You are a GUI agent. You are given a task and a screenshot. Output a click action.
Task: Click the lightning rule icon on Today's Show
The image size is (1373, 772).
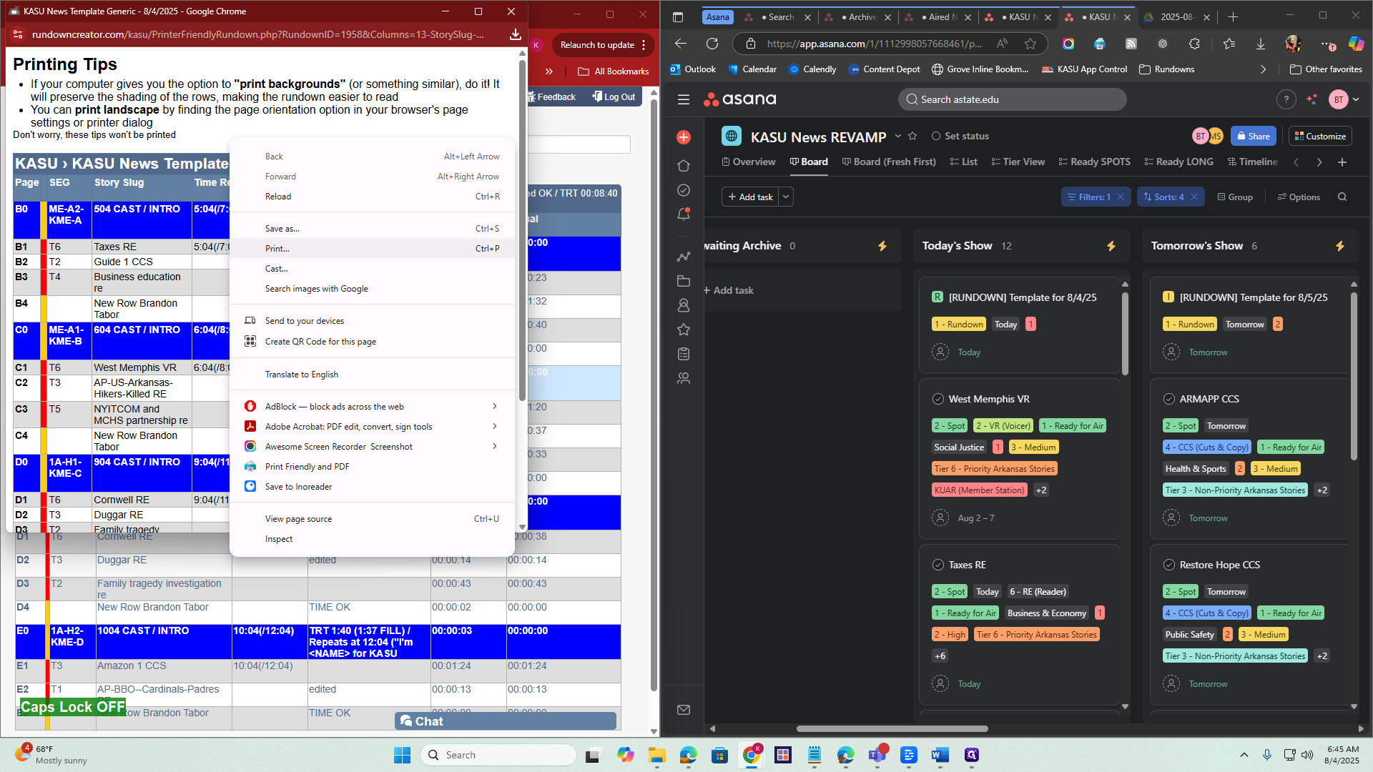pyautogui.click(x=1111, y=246)
